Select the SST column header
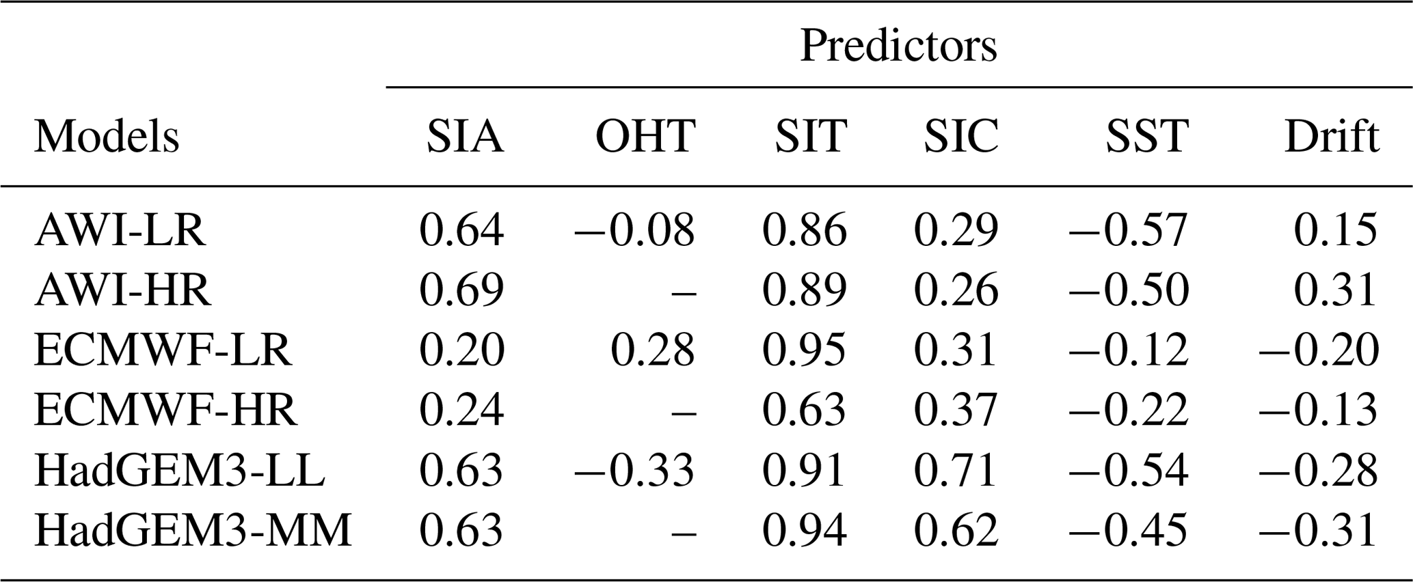This screenshot has width=1413, height=582. point(1147,136)
